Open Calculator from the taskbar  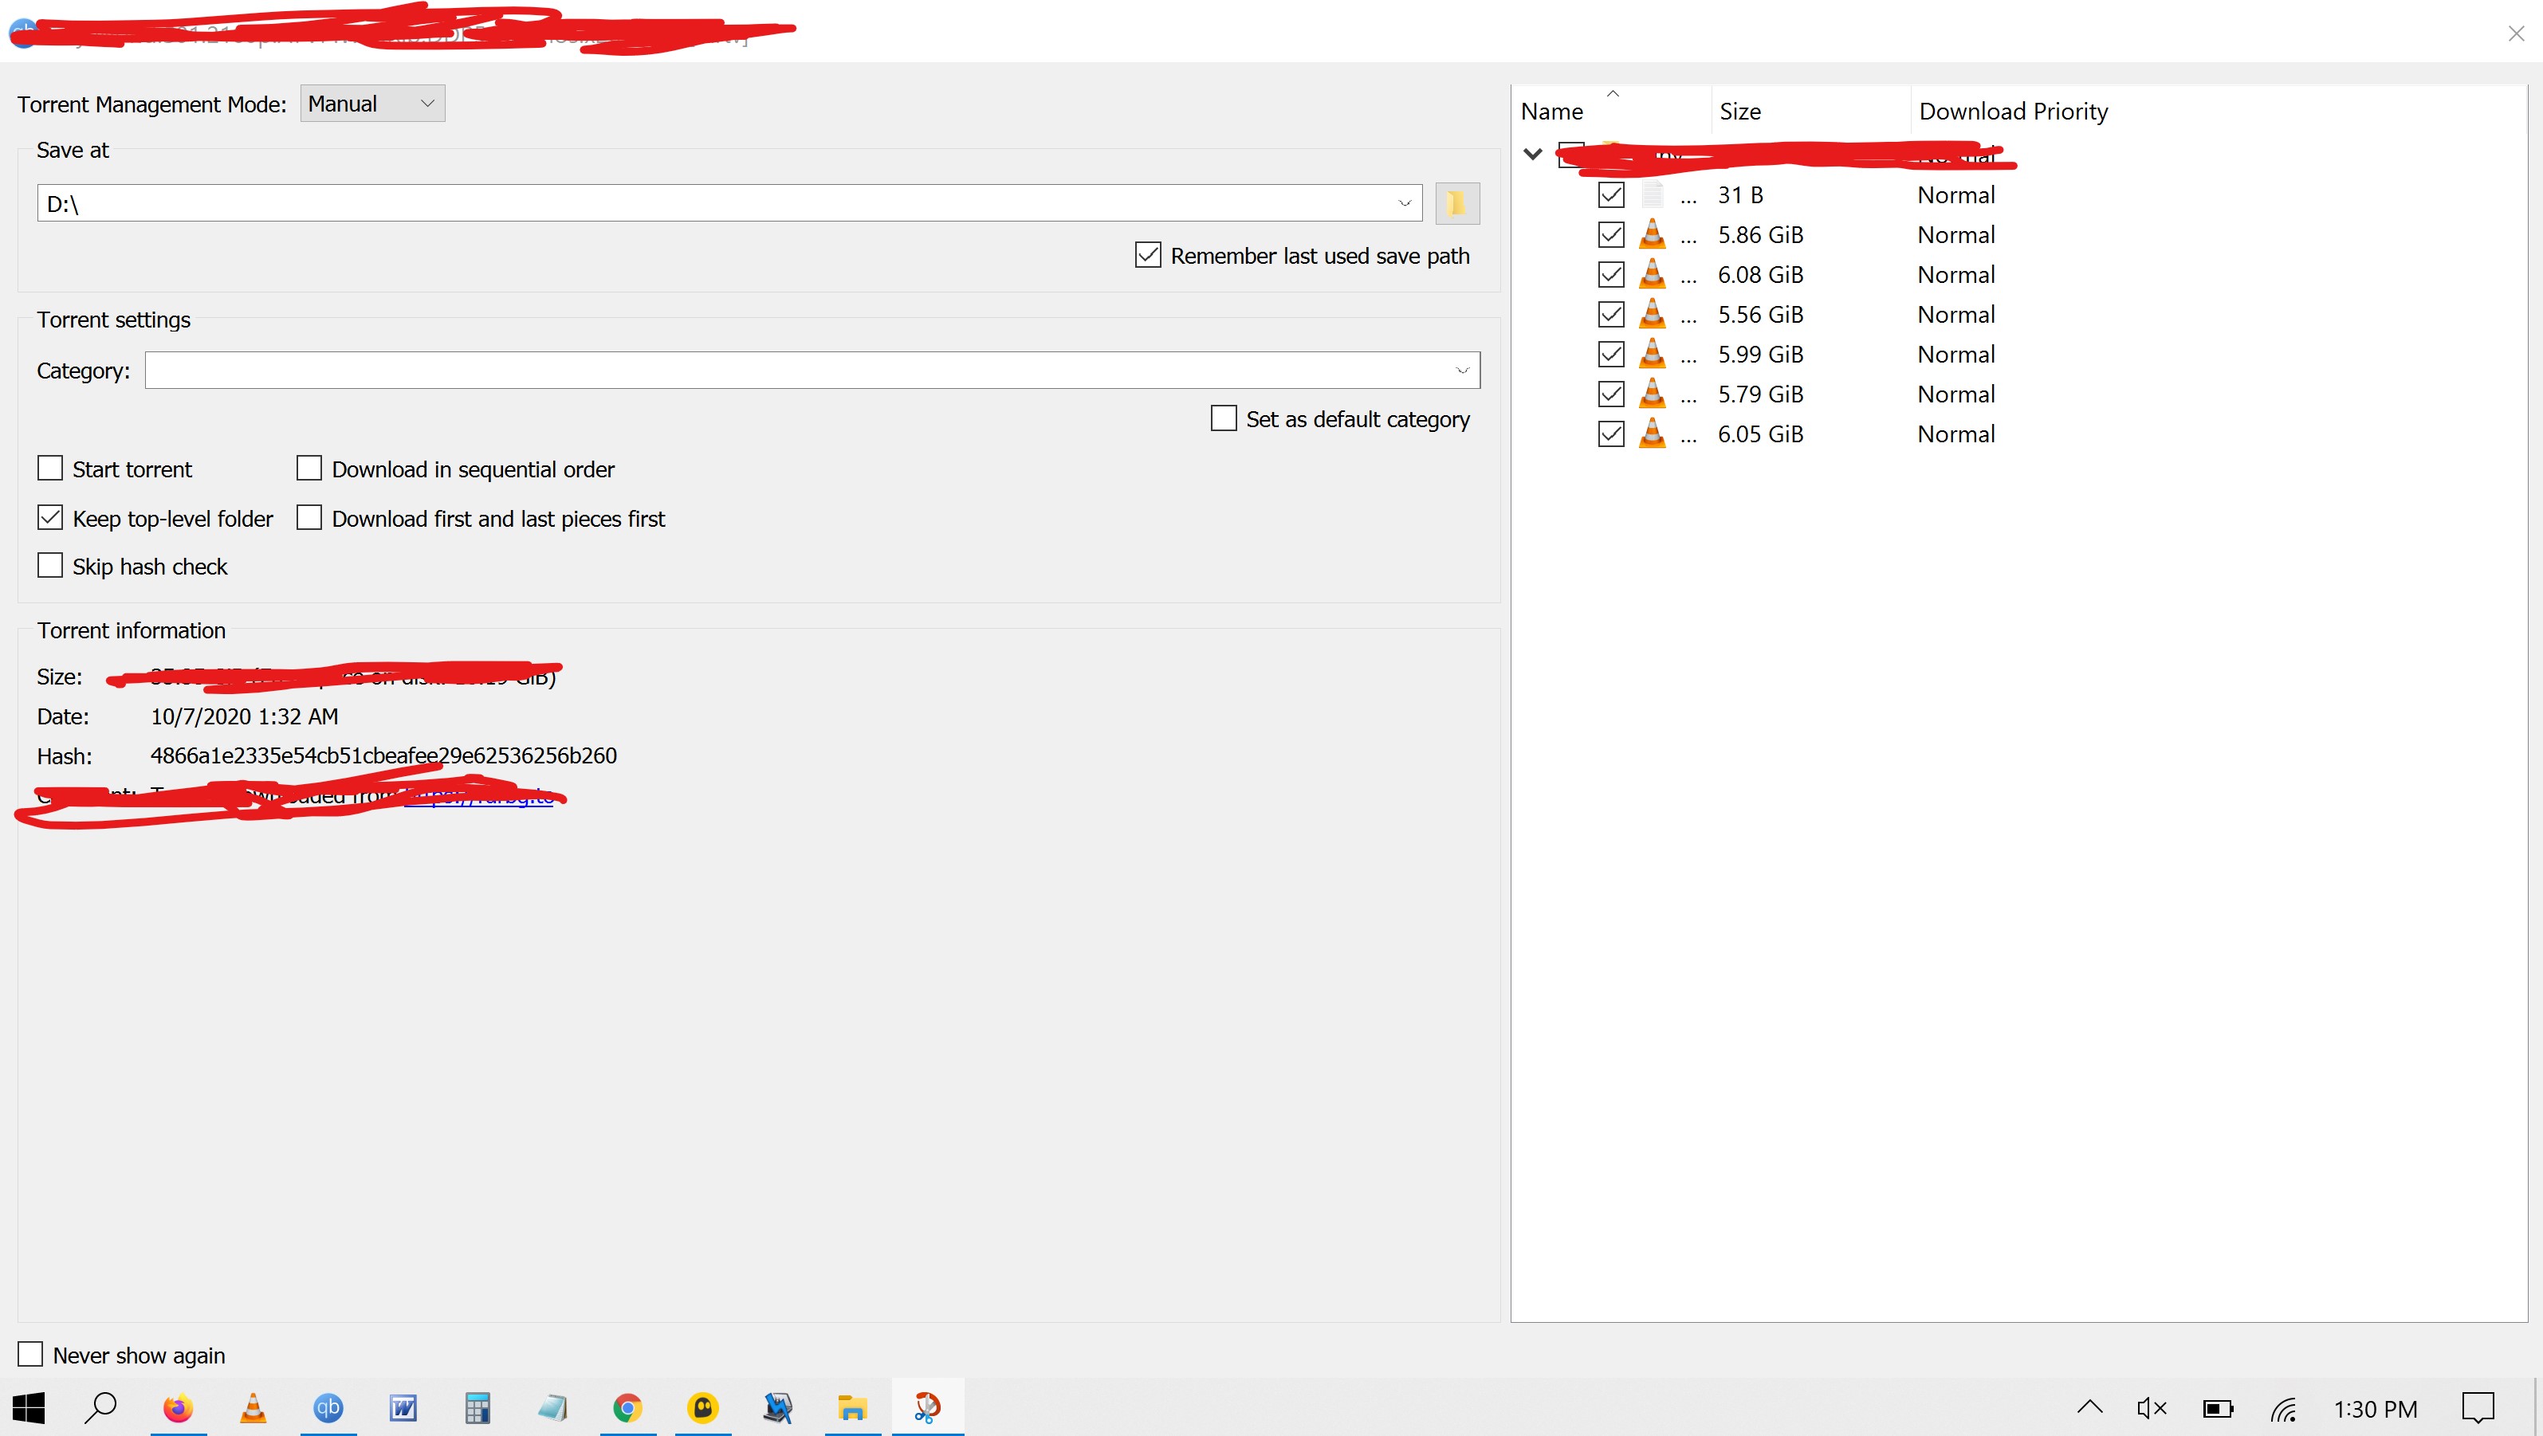click(478, 1407)
